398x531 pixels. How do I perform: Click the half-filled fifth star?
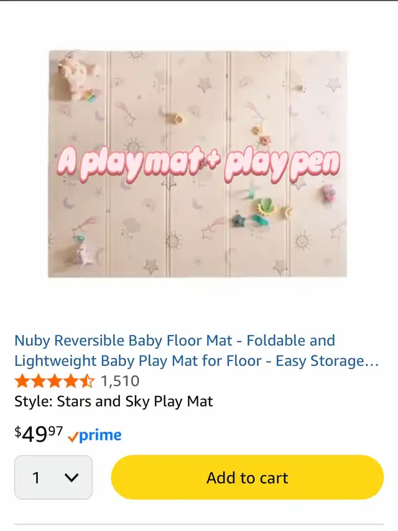88,381
